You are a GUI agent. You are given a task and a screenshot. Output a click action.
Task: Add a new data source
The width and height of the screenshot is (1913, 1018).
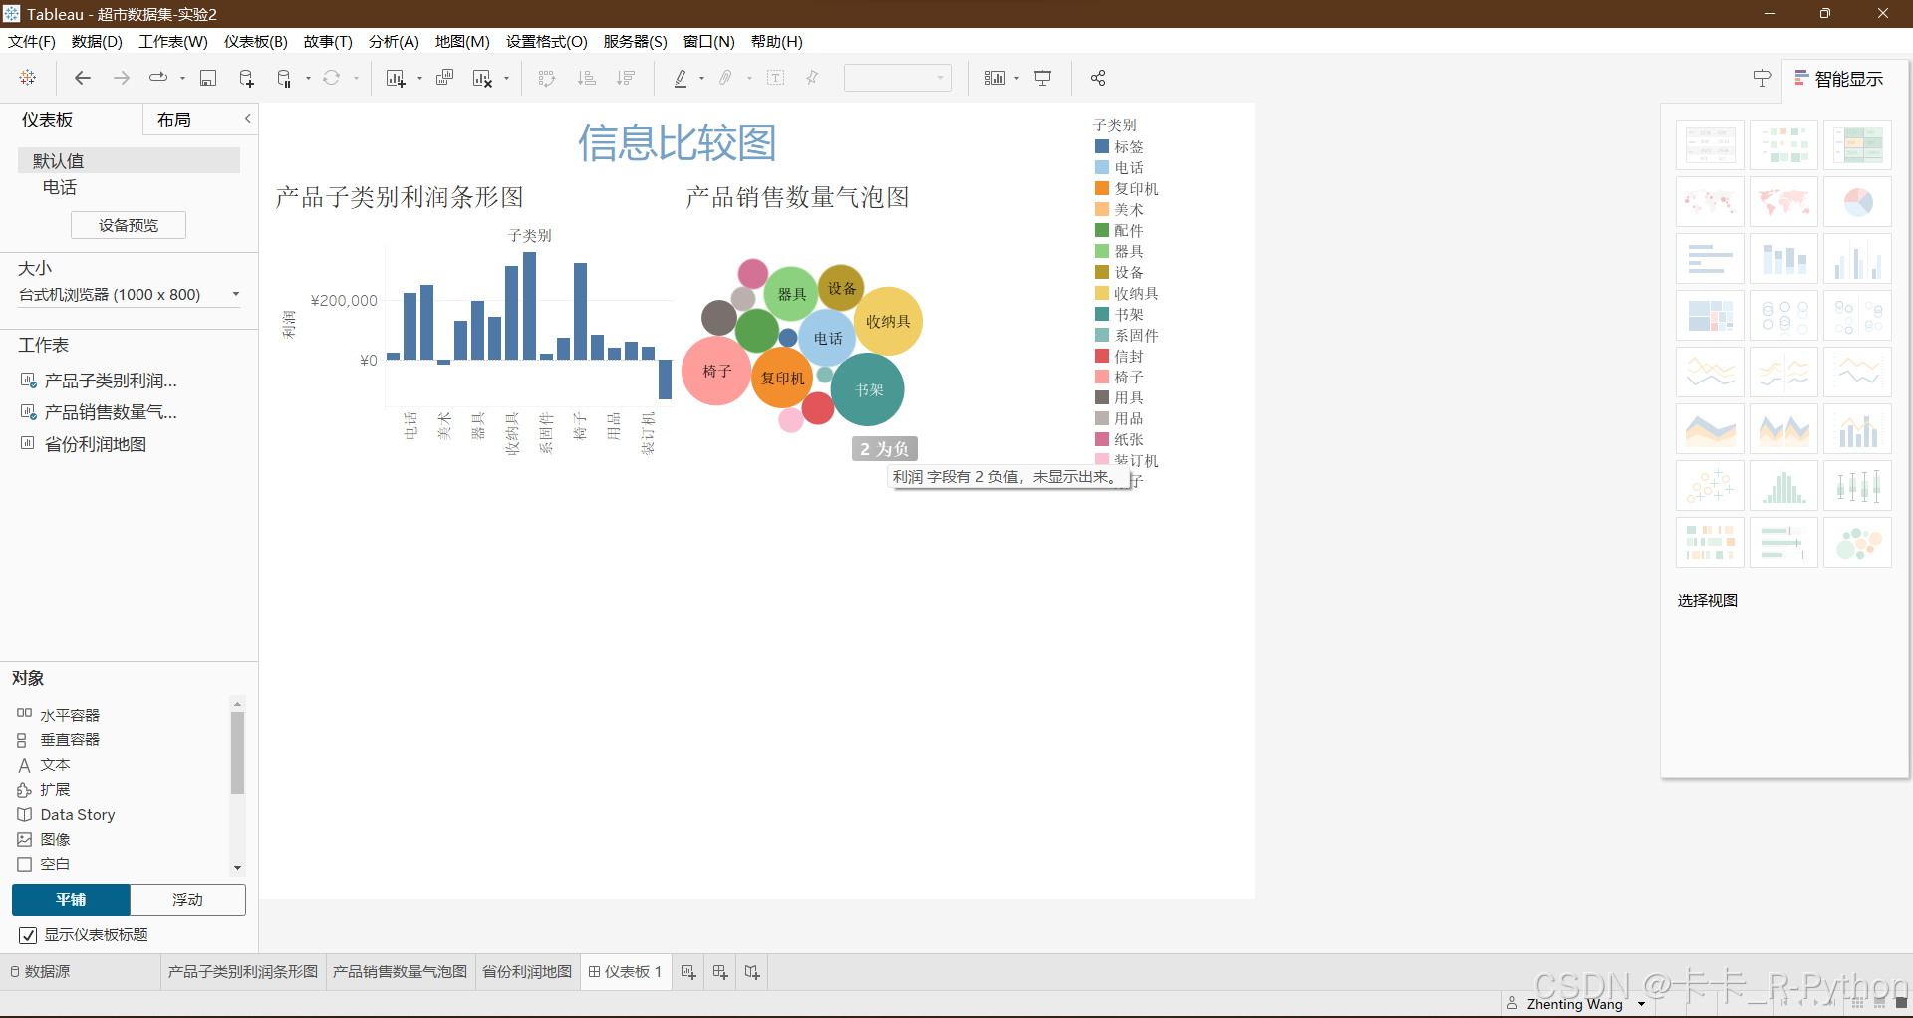click(x=246, y=78)
